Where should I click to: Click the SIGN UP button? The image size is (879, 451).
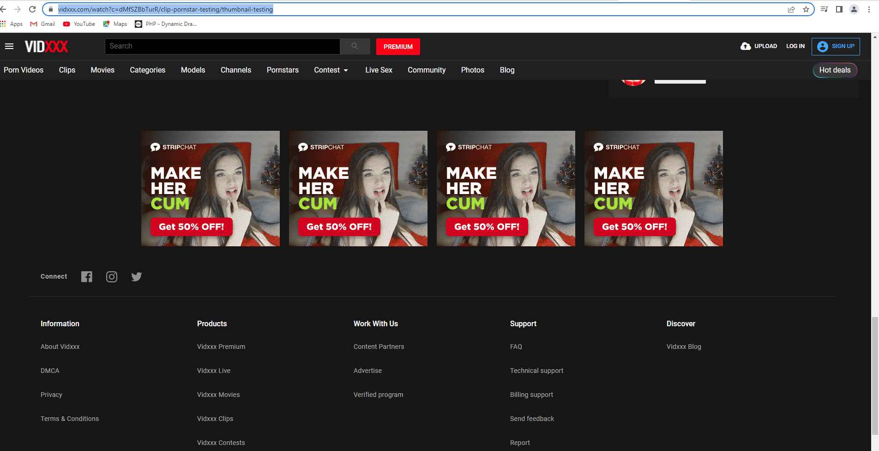point(836,46)
